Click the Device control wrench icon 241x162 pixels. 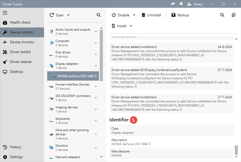[x=5, y=32]
